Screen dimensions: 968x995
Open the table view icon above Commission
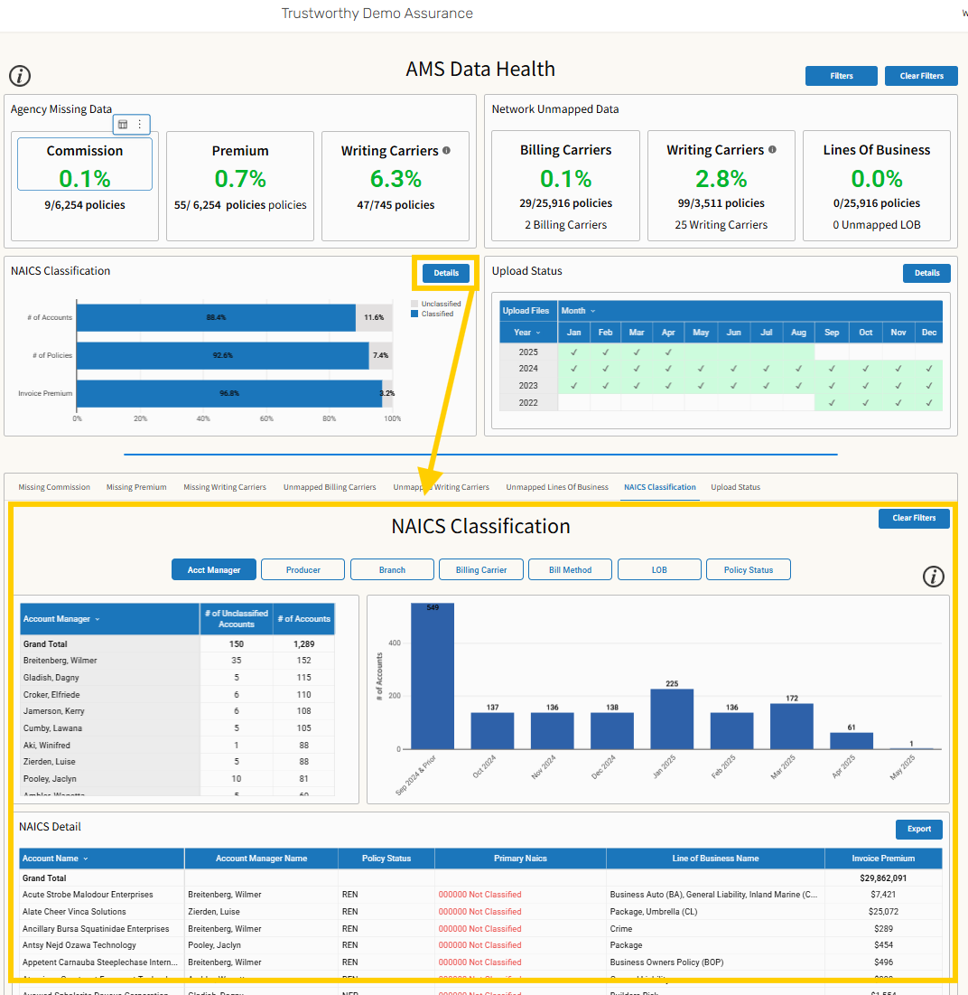pos(123,125)
